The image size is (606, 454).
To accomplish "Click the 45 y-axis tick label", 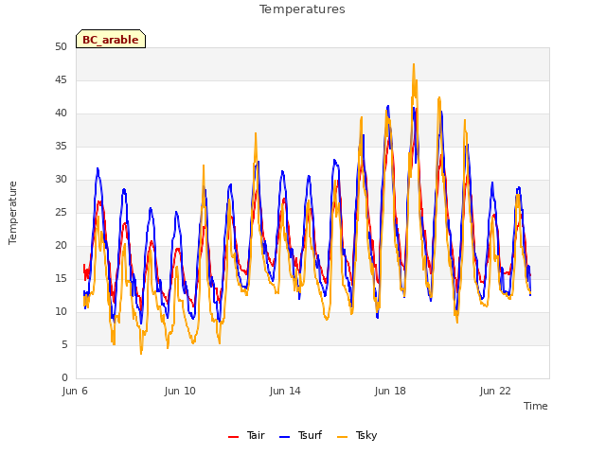I will tap(61, 79).
